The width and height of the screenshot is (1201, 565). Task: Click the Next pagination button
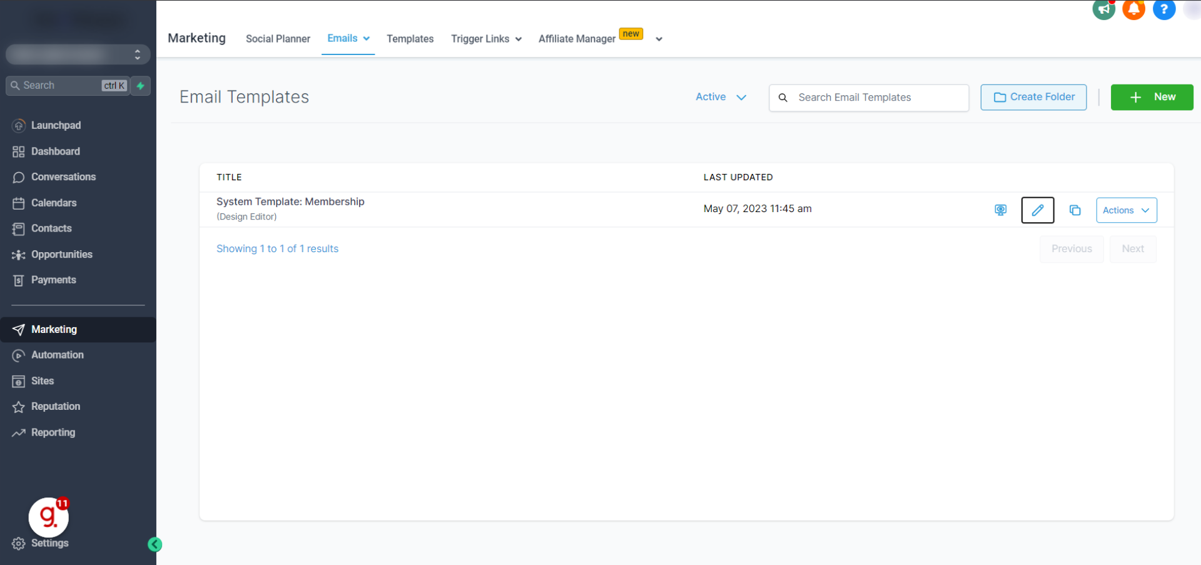(1133, 249)
